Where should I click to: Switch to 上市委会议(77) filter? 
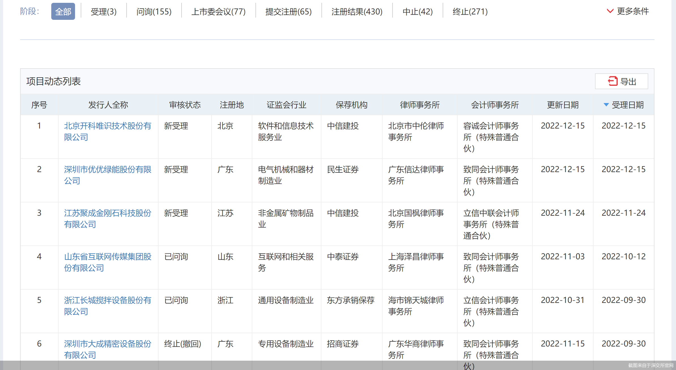[218, 12]
